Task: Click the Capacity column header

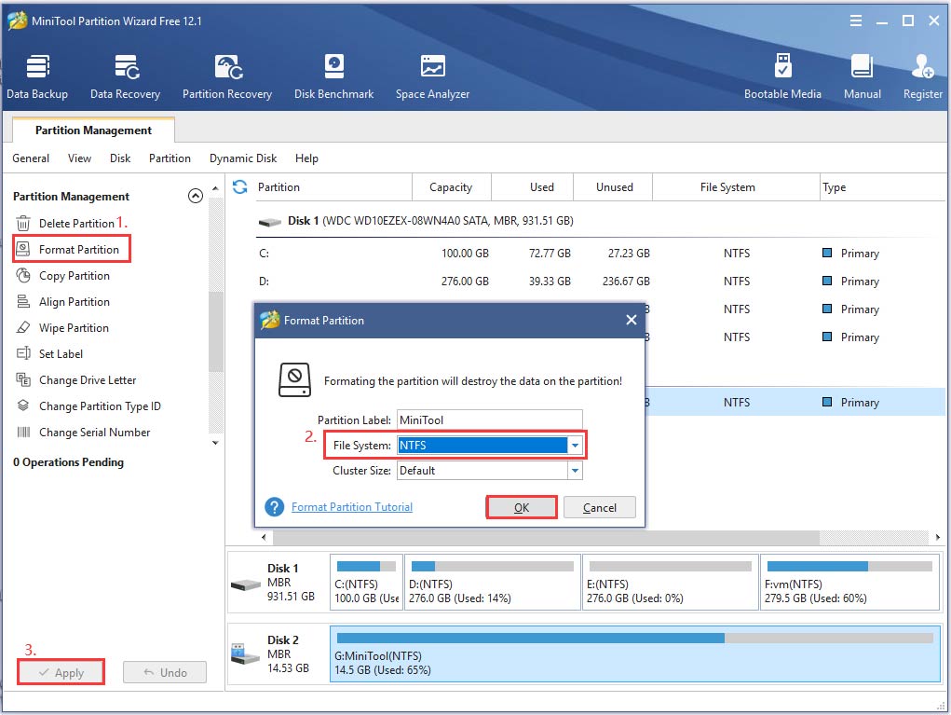Action: [451, 187]
